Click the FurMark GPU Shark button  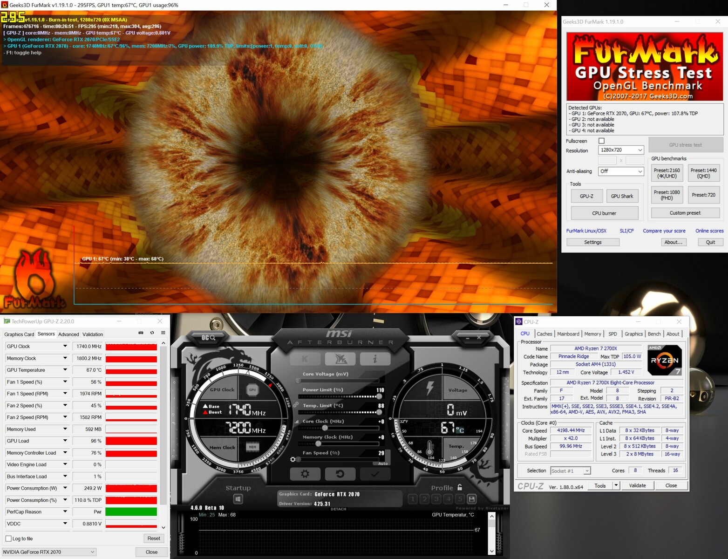[622, 196]
